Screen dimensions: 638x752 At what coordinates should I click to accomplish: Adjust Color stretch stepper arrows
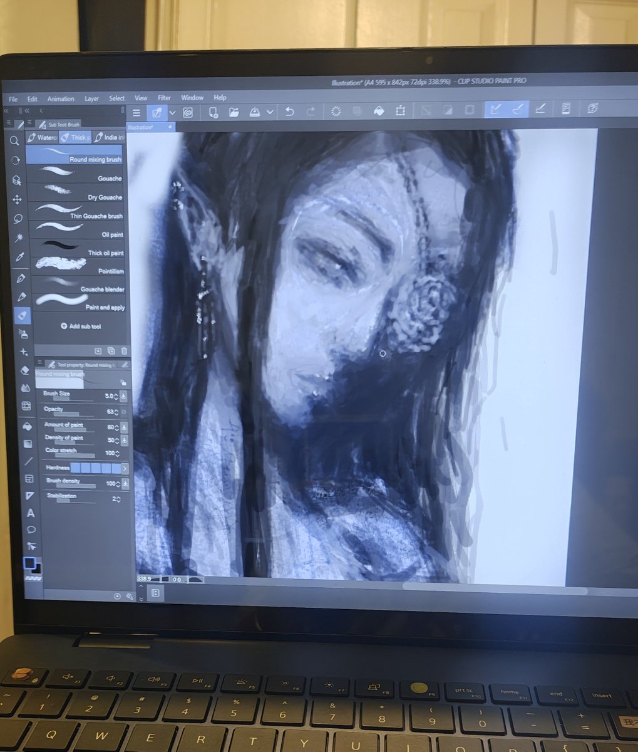[118, 453]
